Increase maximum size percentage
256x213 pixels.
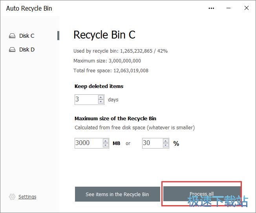pyautogui.click(x=166, y=141)
